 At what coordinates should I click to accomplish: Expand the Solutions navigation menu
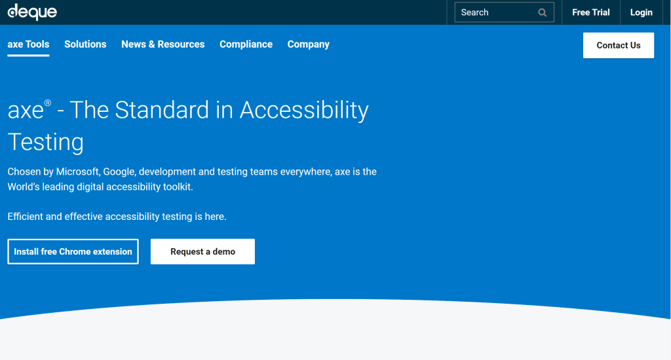point(85,45)
